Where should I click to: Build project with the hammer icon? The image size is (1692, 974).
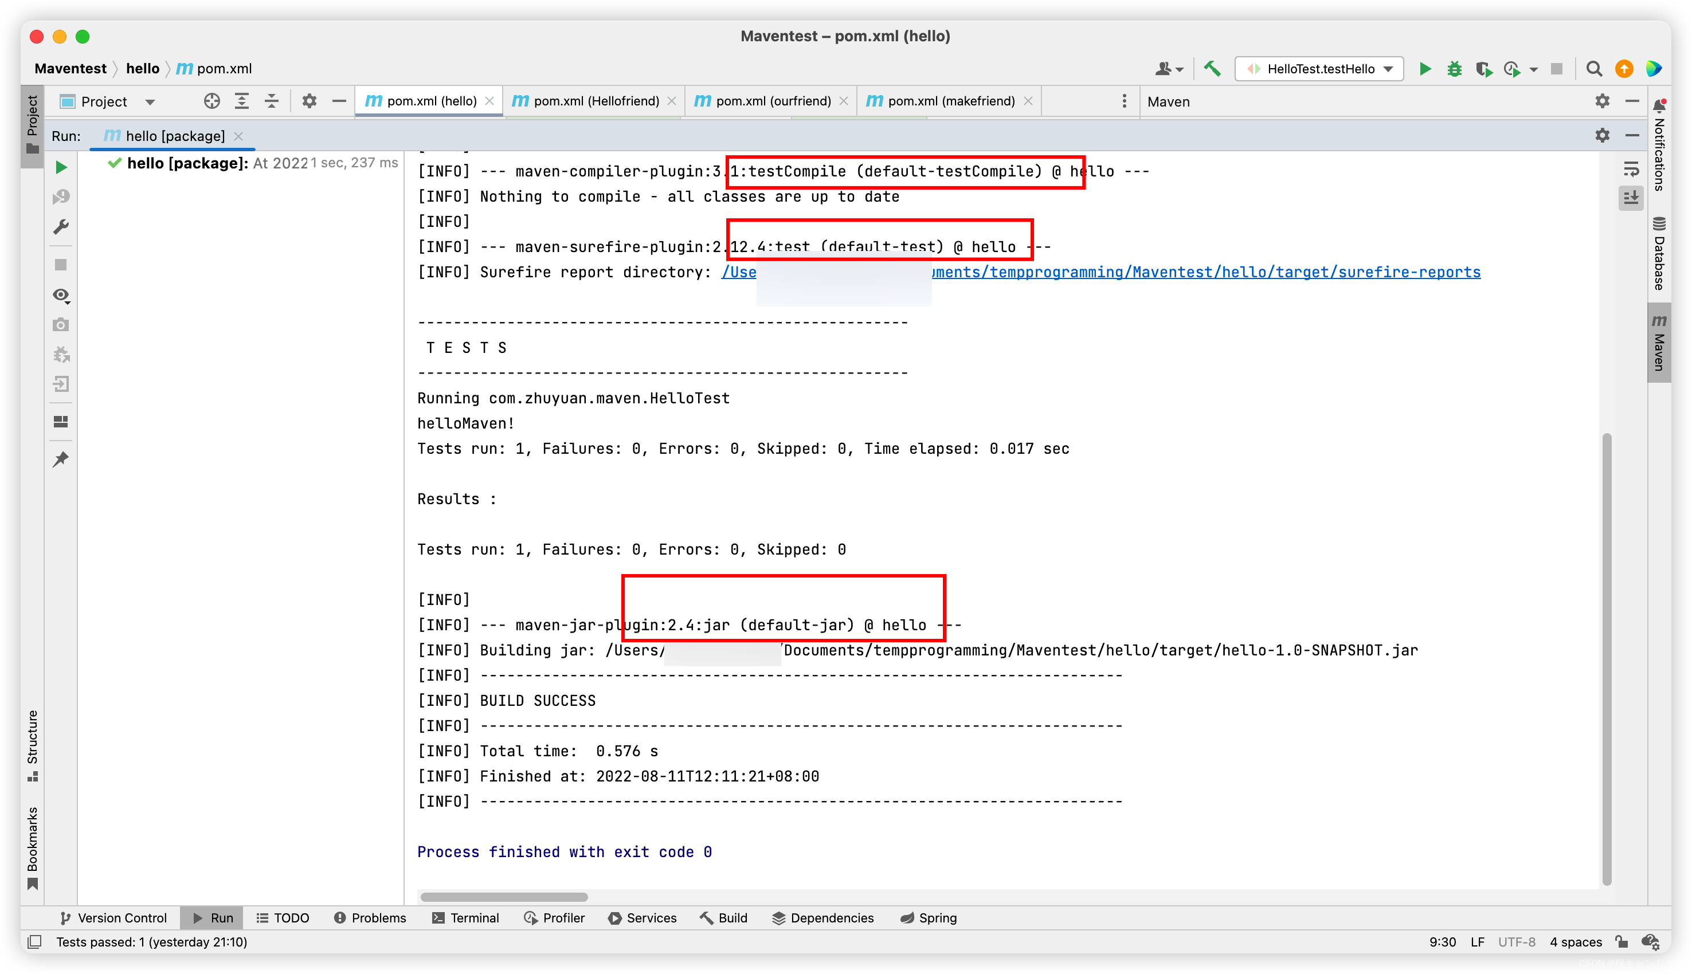[x=1212, y=69]
